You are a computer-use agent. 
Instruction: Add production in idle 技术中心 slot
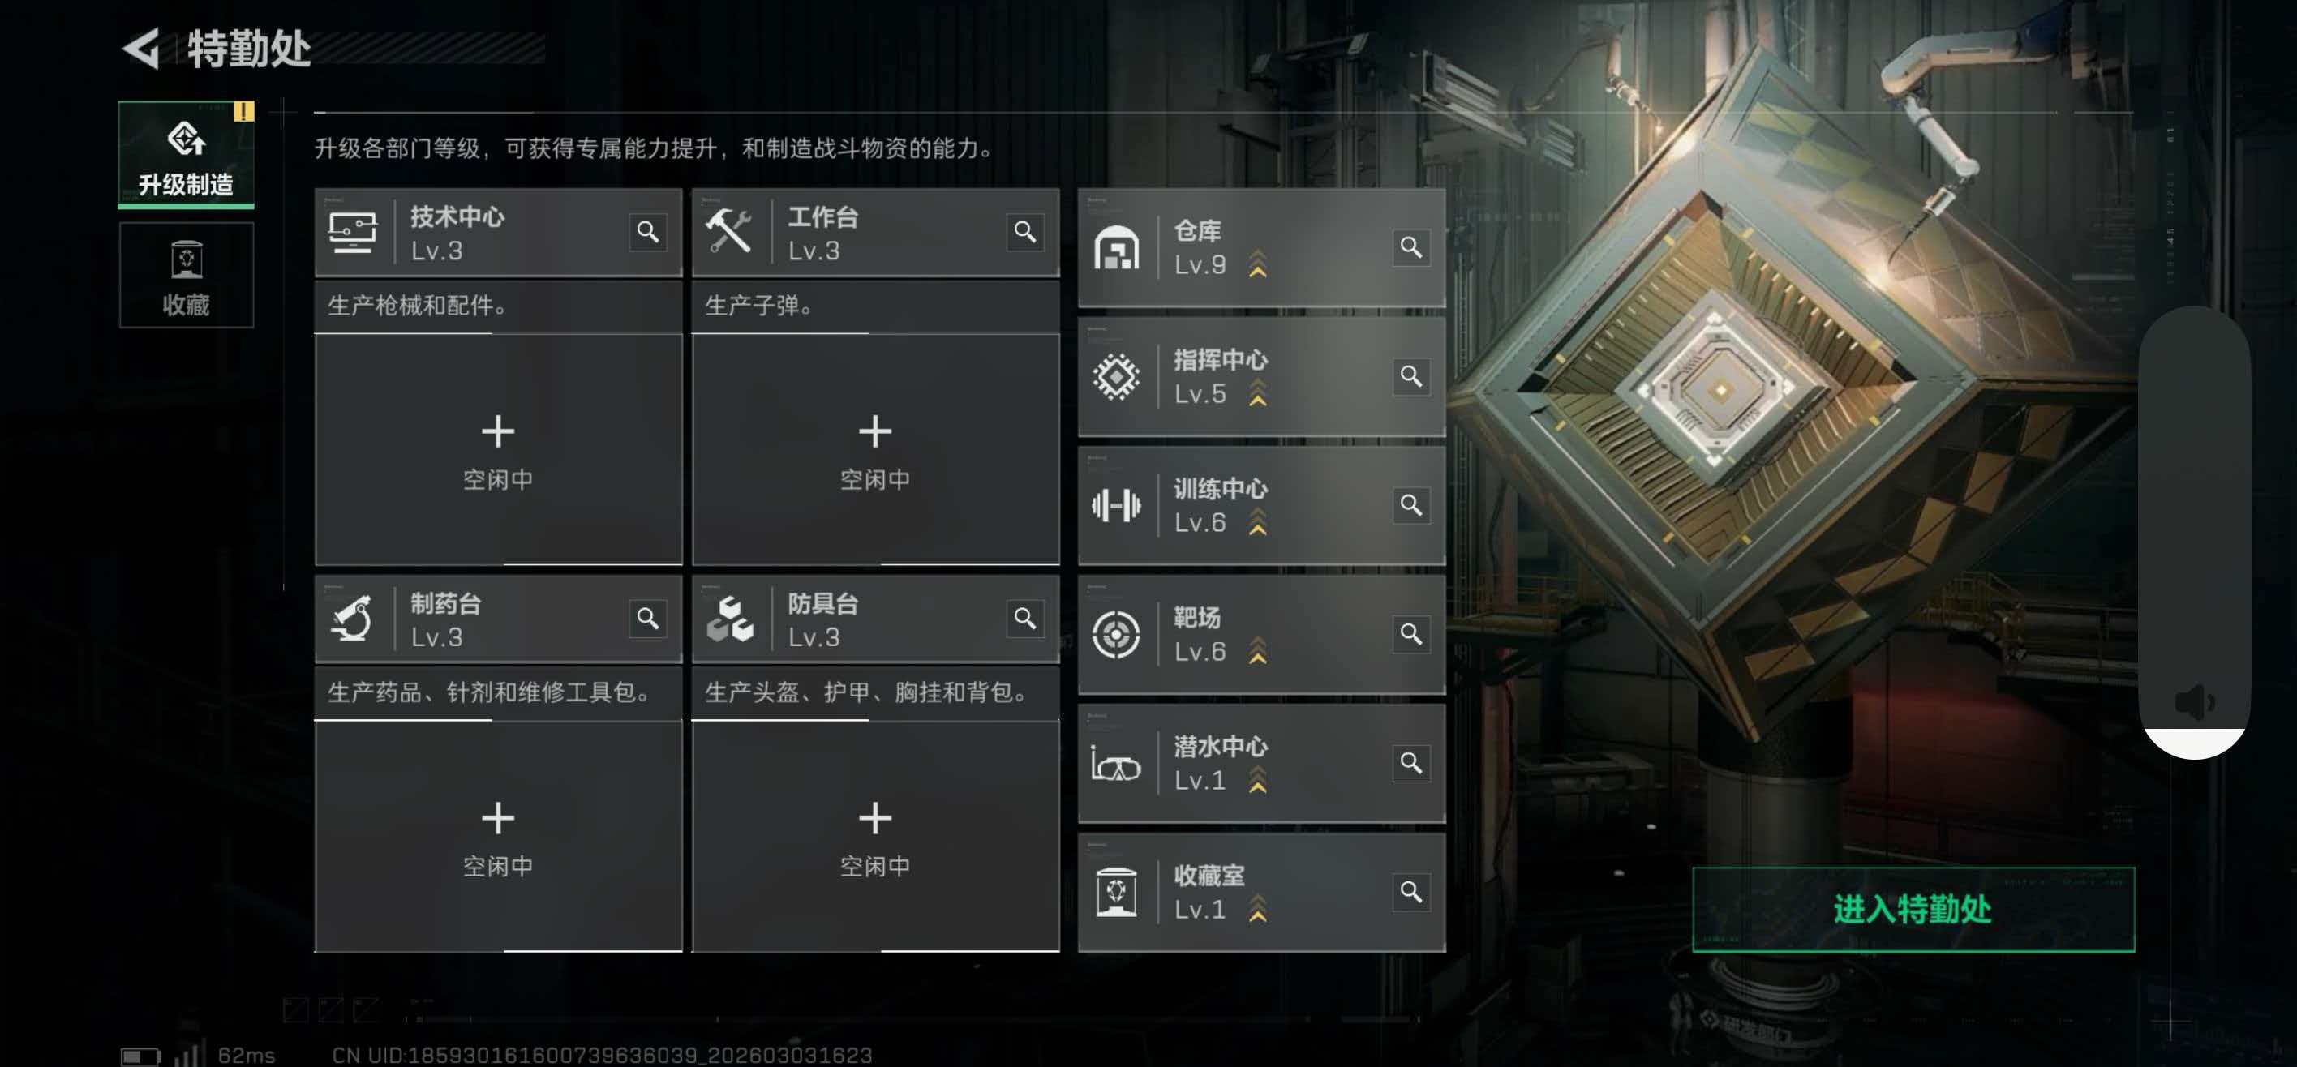coord(497,451)
